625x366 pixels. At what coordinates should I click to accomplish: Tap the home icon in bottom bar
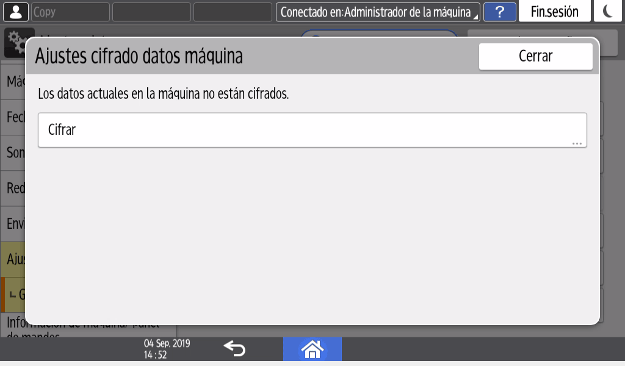(312, 349)
